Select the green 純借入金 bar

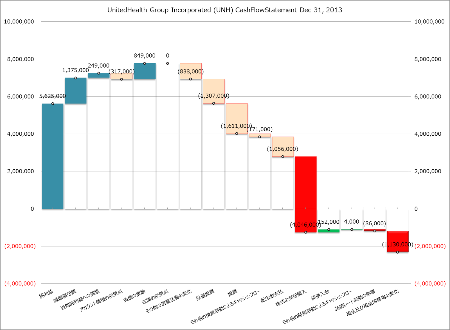click(328, 231)
